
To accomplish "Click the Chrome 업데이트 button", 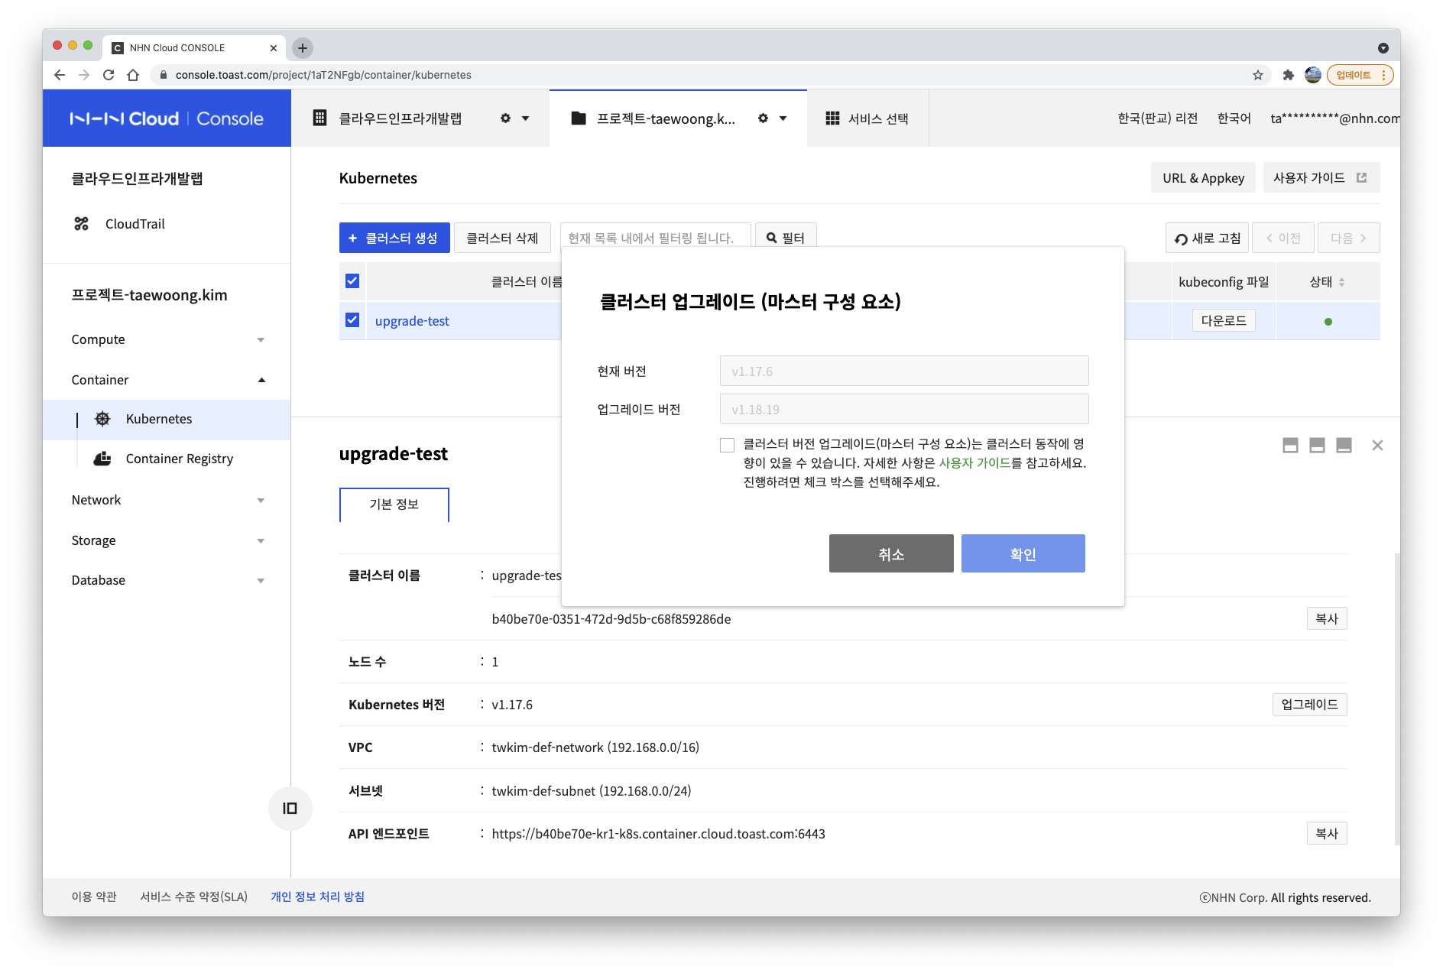I will pos(1360,75).
